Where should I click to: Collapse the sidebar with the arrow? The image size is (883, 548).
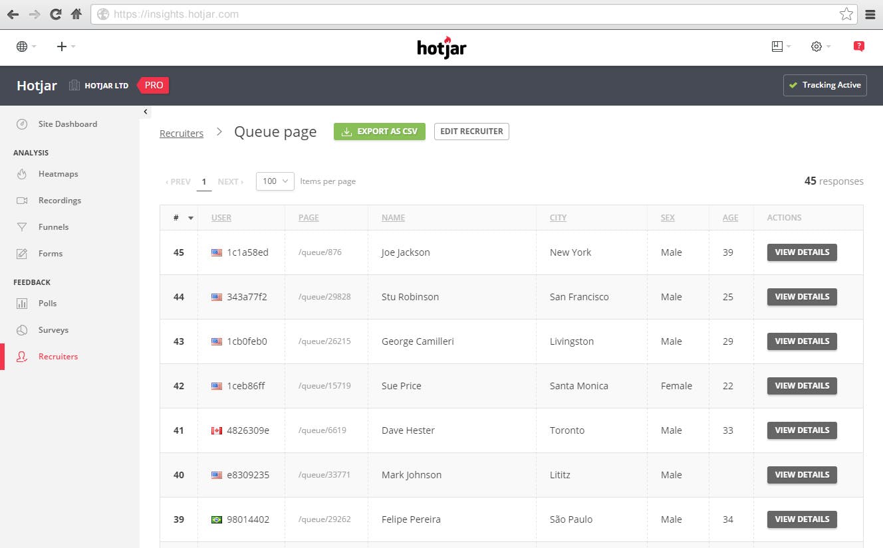tap(146, 112)
